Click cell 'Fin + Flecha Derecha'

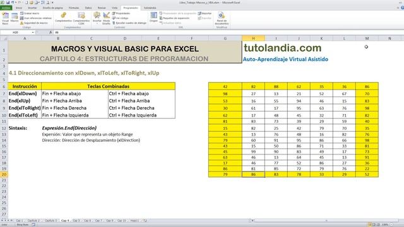74,108
